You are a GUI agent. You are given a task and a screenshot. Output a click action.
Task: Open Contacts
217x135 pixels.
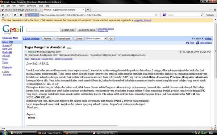(x=7, y=67)
